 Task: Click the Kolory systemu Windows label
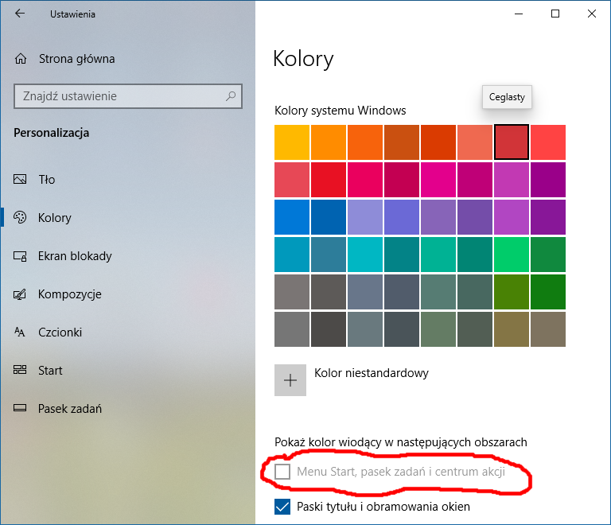tap(341, 111)
